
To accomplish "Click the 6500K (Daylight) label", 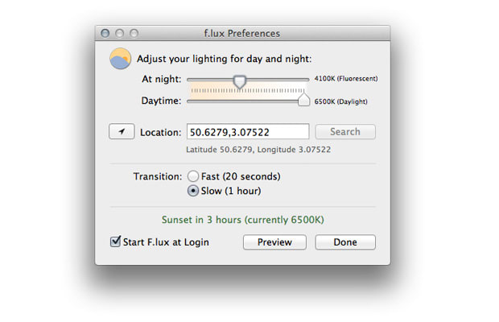I will pyautogui.click(x=340, y=101).
